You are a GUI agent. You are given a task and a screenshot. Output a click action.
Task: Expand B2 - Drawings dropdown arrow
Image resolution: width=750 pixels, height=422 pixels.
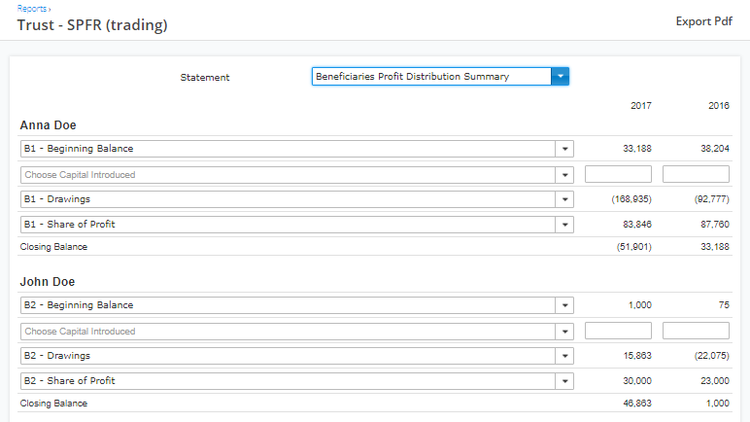pos(564,356)
